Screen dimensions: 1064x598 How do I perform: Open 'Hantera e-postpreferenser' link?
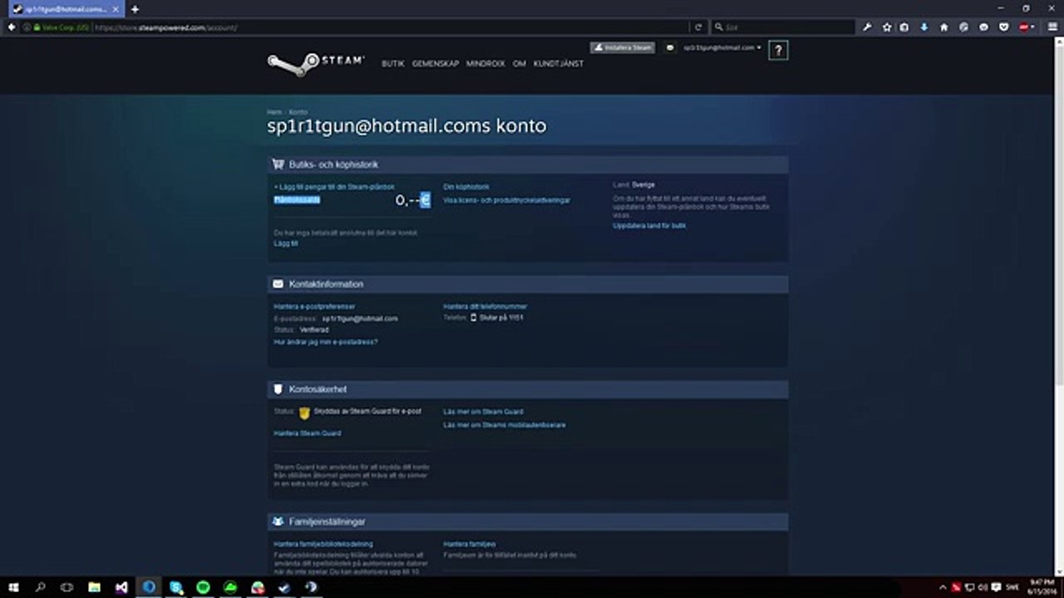click(314, 306)
